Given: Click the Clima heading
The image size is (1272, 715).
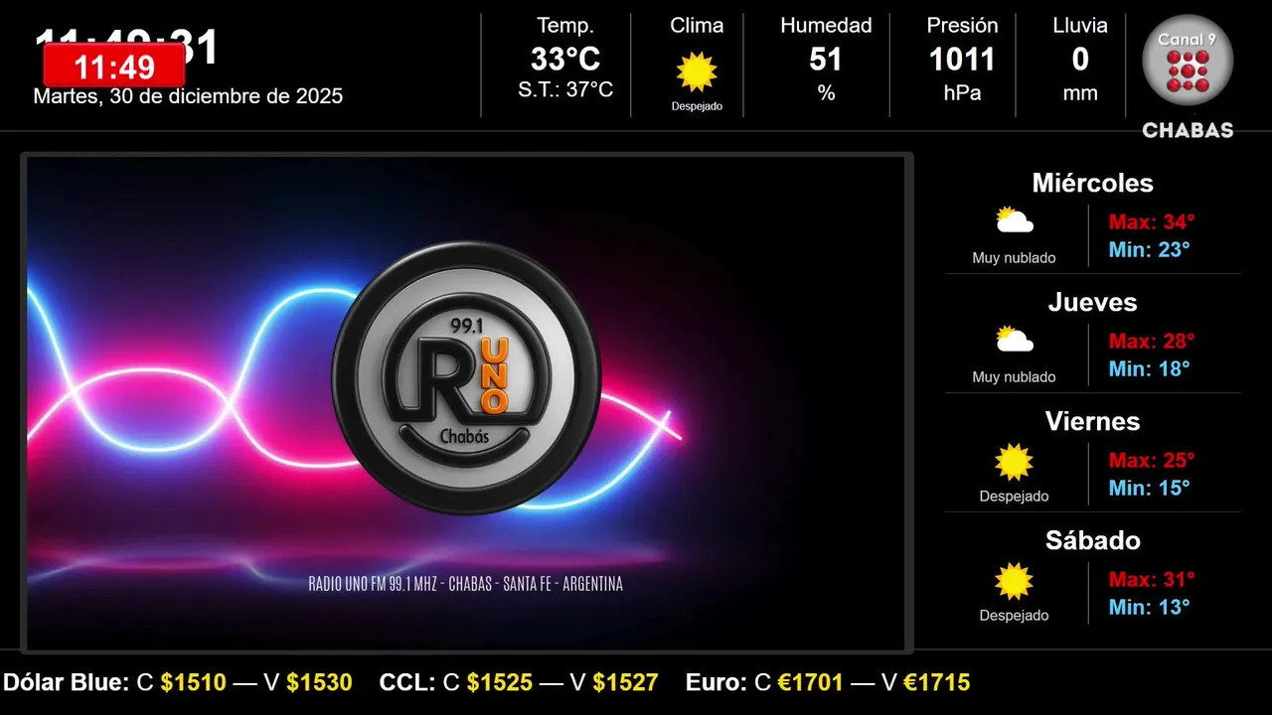Looking at the screenshot, I should pos(697,26).
